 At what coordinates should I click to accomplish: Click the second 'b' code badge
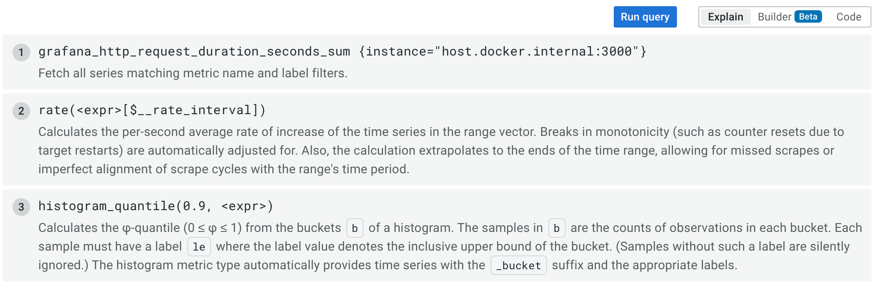557,228
